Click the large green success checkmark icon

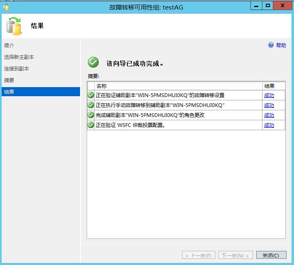93,62
